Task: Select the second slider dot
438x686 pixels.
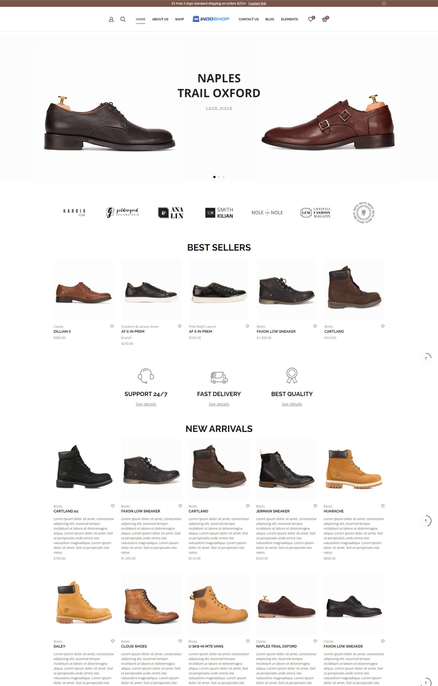Action: point(219,177)
